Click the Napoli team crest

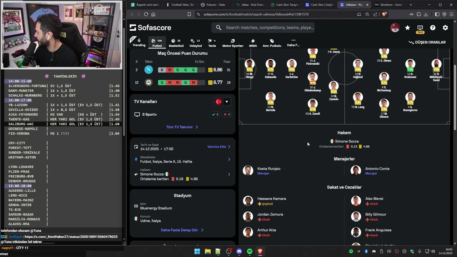point(149,70)
